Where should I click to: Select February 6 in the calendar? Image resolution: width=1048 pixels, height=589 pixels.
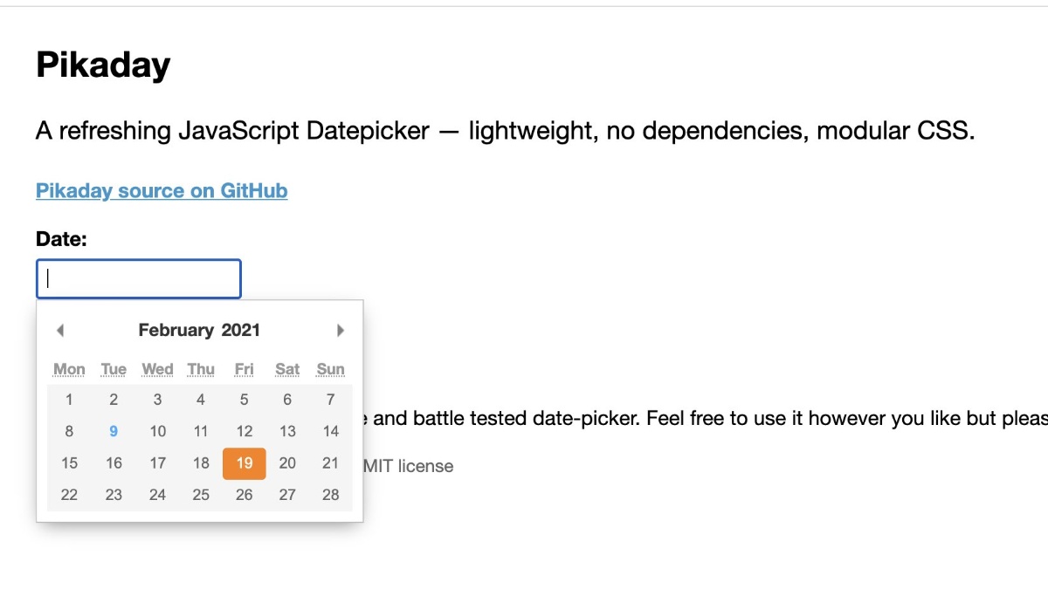click(x=287, y=401)
